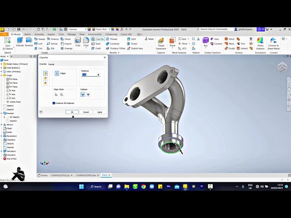Select the Revolve tool
The image size is (291, 218).
[29, 42]
